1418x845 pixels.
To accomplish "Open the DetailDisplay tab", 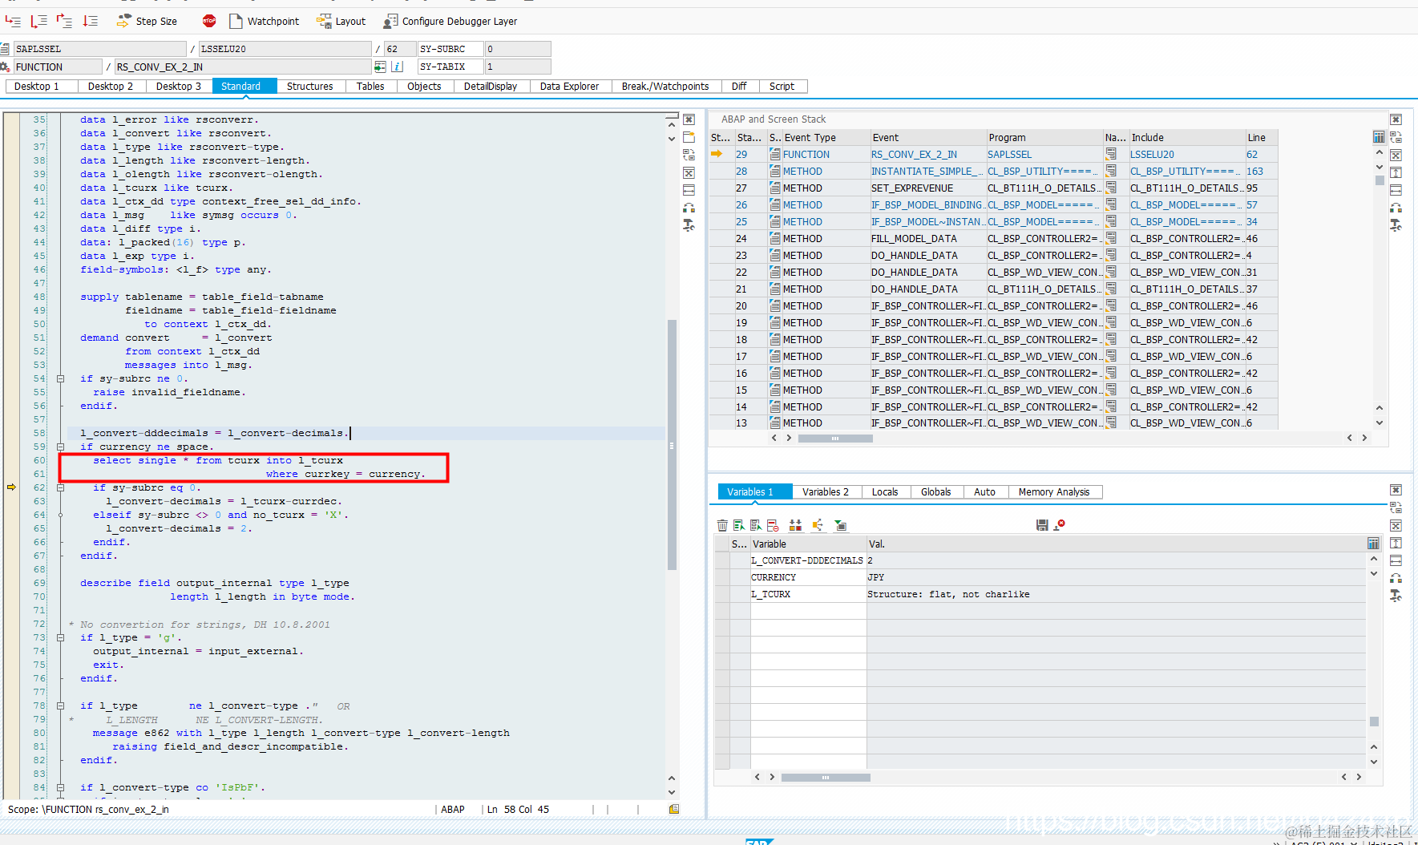I will (x=491, y=86).
